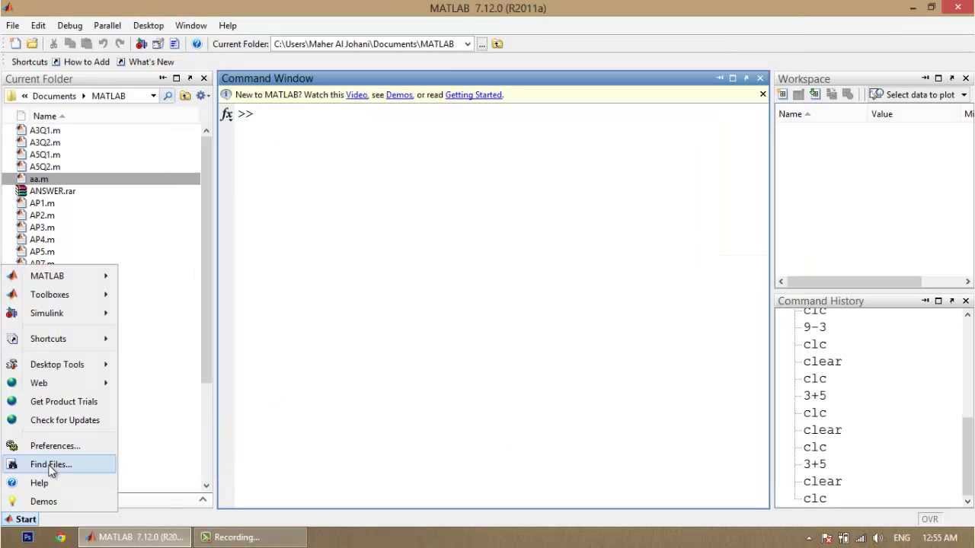Choose Get Product Trials from Start menu
The image size is (975, 548).
[x=59, y=401]
